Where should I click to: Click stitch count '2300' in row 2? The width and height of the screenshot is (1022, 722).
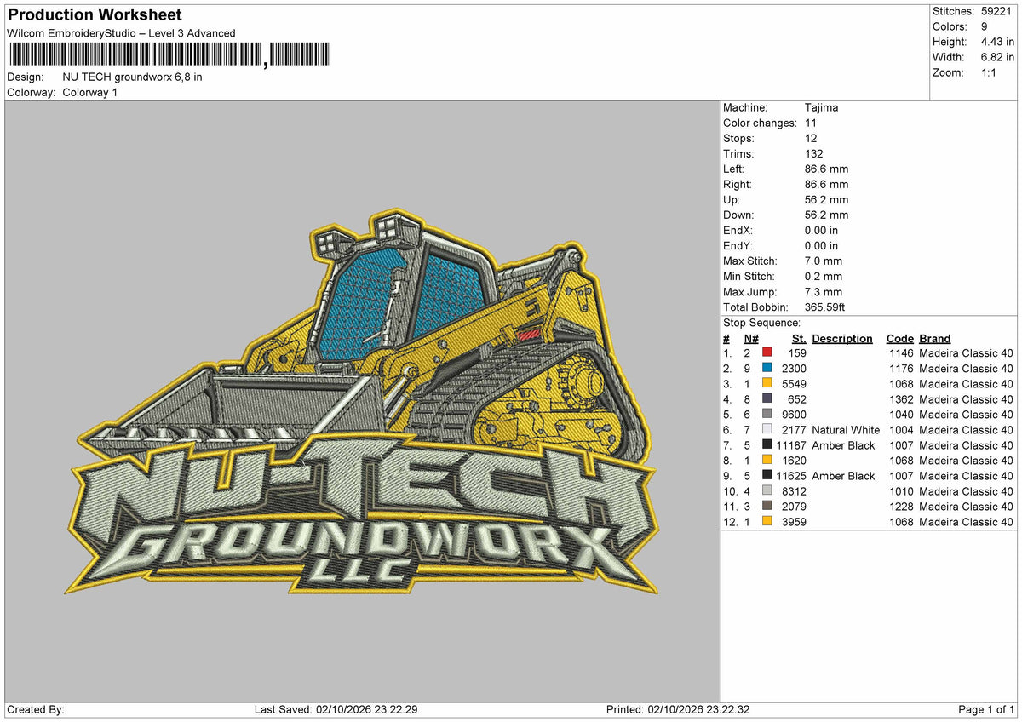click(x=794, y=369)
